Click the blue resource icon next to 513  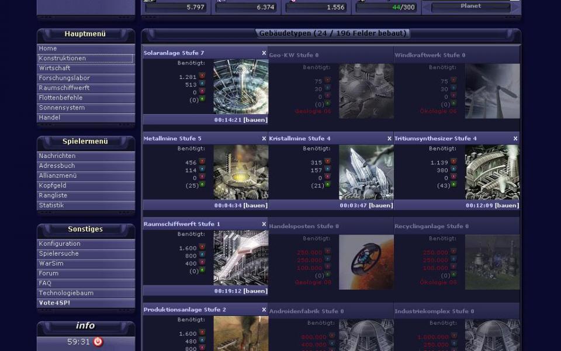point(202,84)
